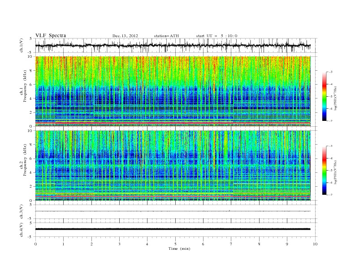Click the '8' kHz tick on ch.1 spectrogram
Screen dimensions: 355x274
(31, 71)
